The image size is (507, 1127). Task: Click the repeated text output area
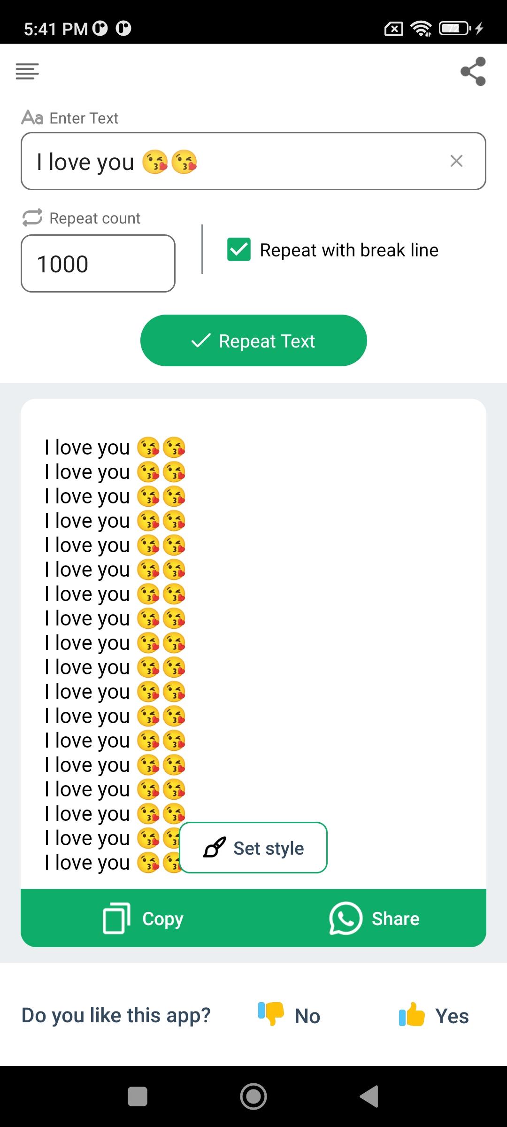tap(253, 644)
